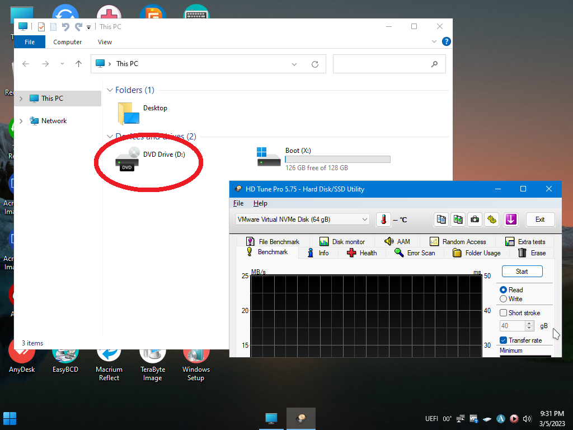Select the Boot (X:) drive
The image size is (573, 430).
(324, 159)
